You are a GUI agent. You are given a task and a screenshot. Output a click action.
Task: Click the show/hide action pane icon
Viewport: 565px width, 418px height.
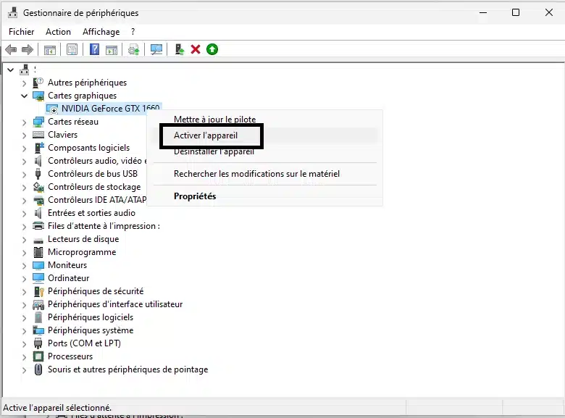pyautogui.click(x=112, y=49)
